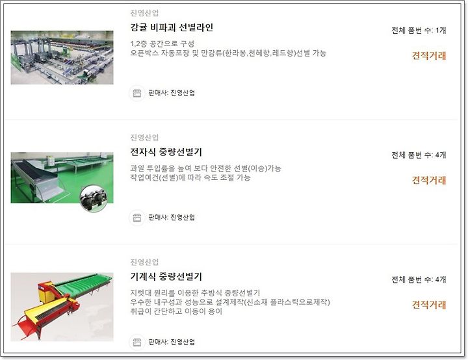Select the 진영산업 brand label above 감귤 비파괴 선별라인
Viewport: 468px width, 360px height.
pyautogui.click(x=144, y=13)
